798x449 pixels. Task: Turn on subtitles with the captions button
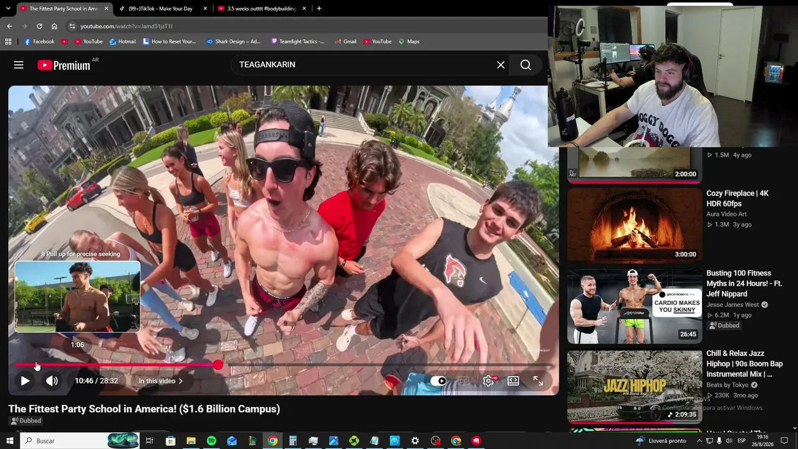[x=463, y=380]
